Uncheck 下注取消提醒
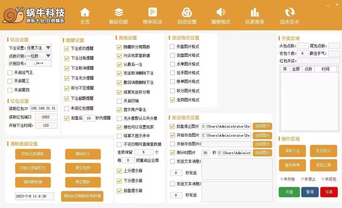This screenshot has height=208, width=342. click(67, 68)
